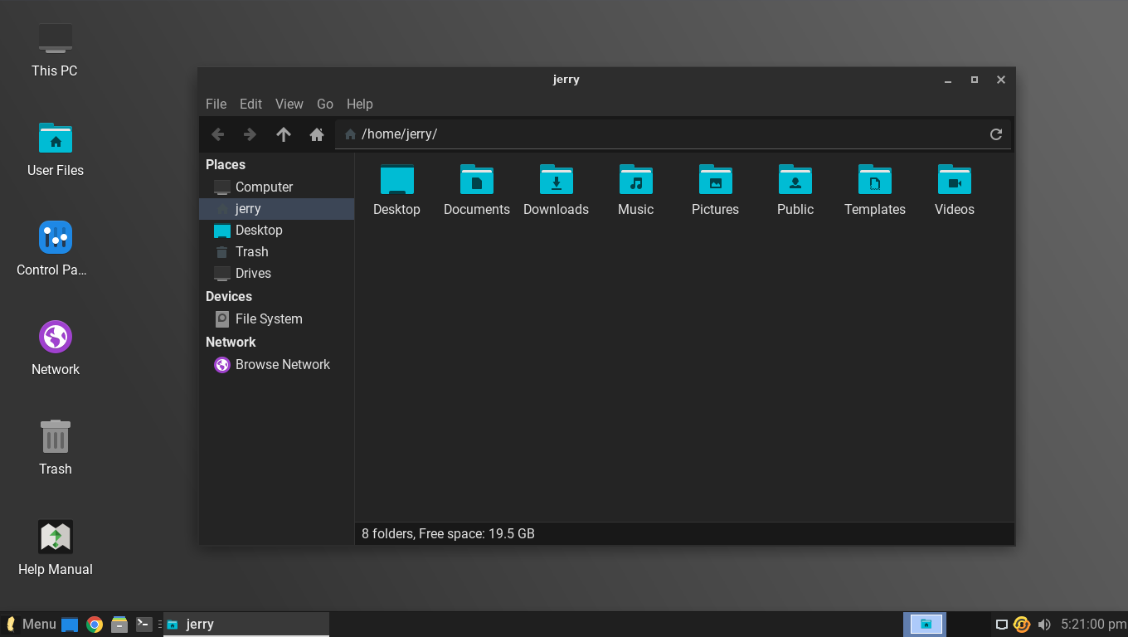Open the terminal from the taskbar
Viewport: 1128px width, 637px height.
[x=143, y=624]
